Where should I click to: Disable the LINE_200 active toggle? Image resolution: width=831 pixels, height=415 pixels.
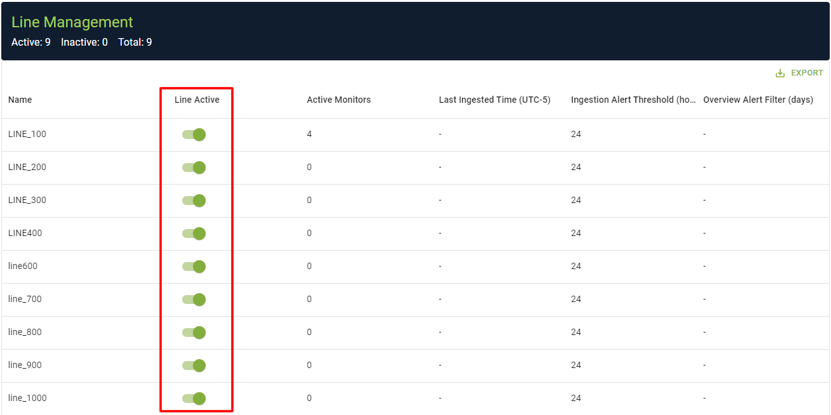point(194,168)
